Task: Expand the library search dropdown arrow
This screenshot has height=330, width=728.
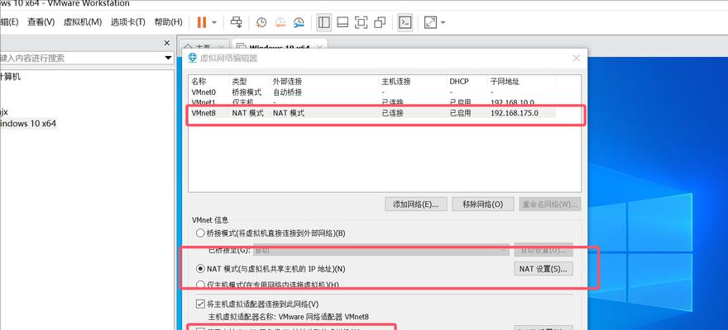Action: coord(168,58)
